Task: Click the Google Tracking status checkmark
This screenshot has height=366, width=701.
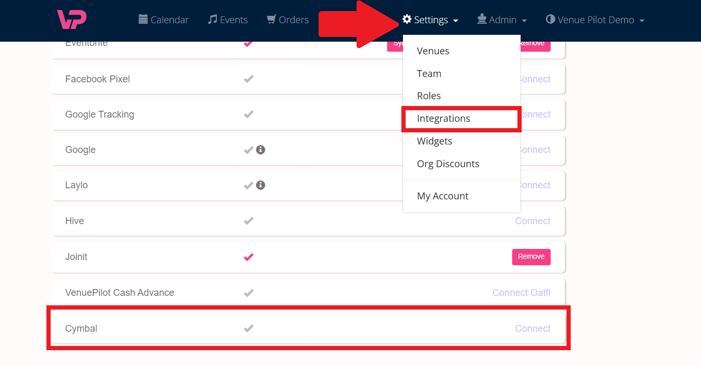Action: click(x=248, y=114)
